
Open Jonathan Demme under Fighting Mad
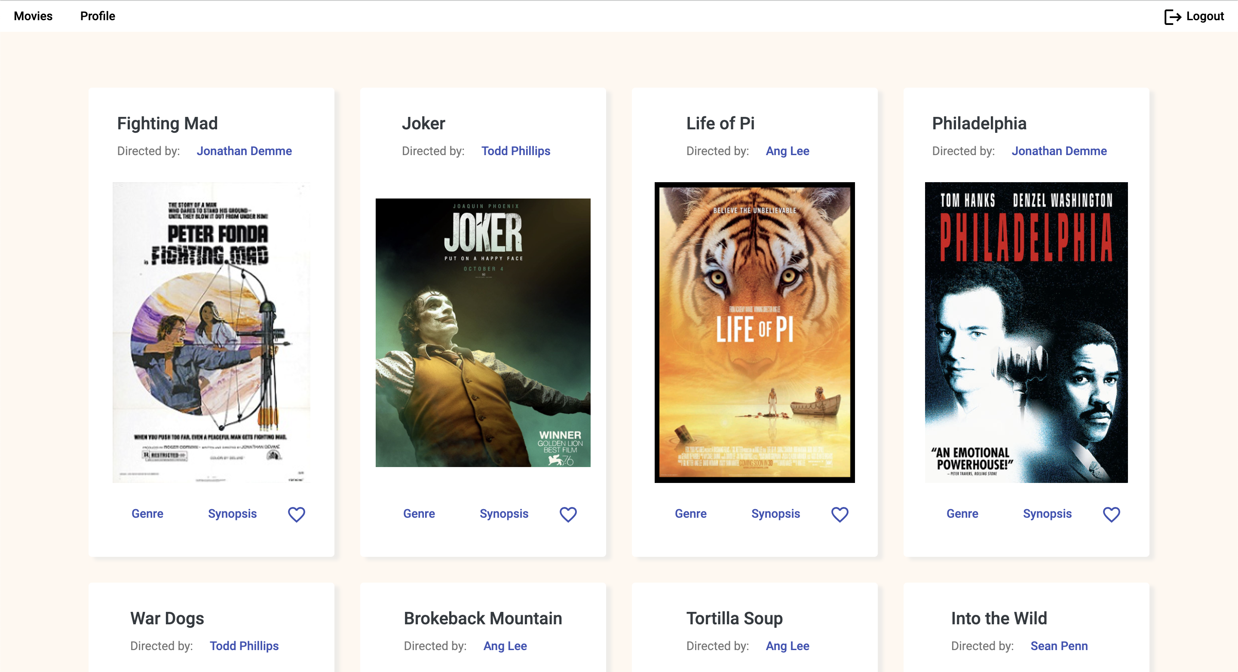tap(244, 151)
